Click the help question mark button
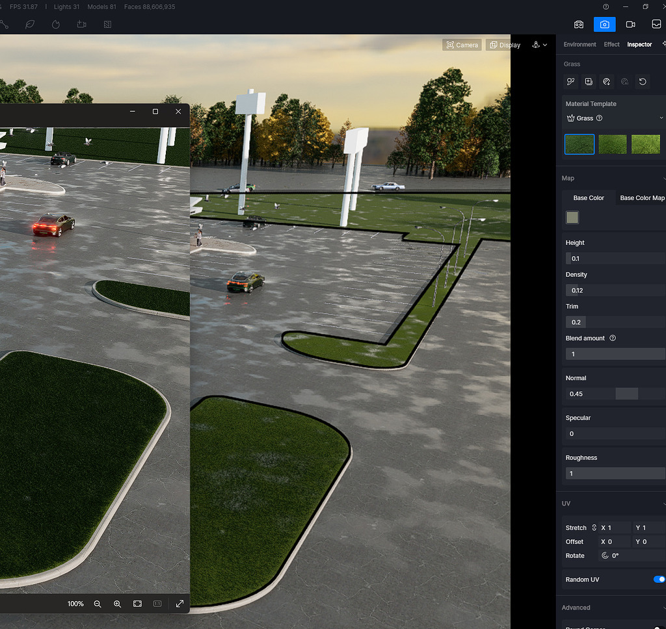Image resolution: width=666 pixels, height=629 pixels. tap(606, 6)
